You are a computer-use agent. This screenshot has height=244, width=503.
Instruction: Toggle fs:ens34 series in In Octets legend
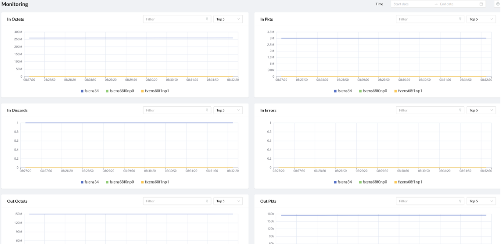point(90,91)
